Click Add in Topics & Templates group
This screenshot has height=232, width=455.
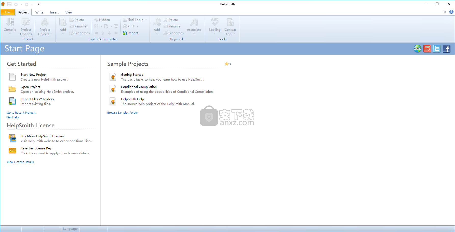63,26
